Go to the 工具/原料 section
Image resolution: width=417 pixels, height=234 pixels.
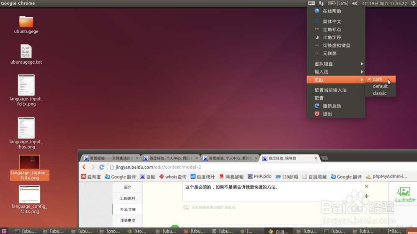coord(128,198)
